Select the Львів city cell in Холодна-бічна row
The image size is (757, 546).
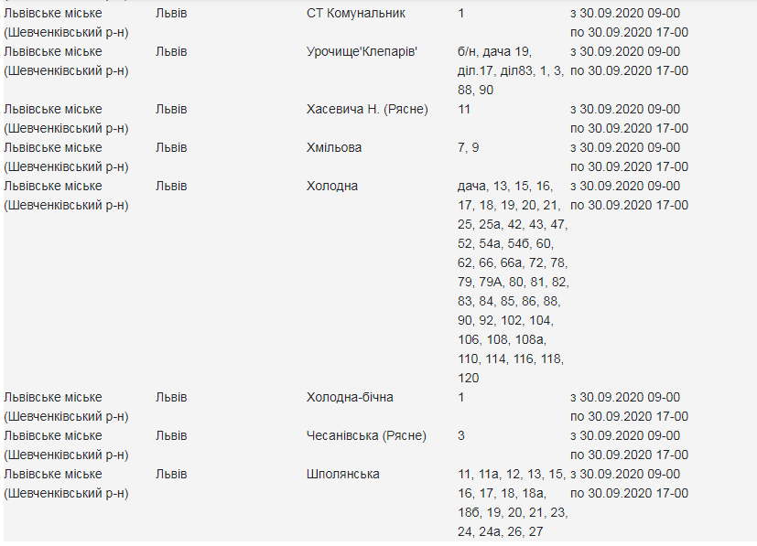coord(171,397)
